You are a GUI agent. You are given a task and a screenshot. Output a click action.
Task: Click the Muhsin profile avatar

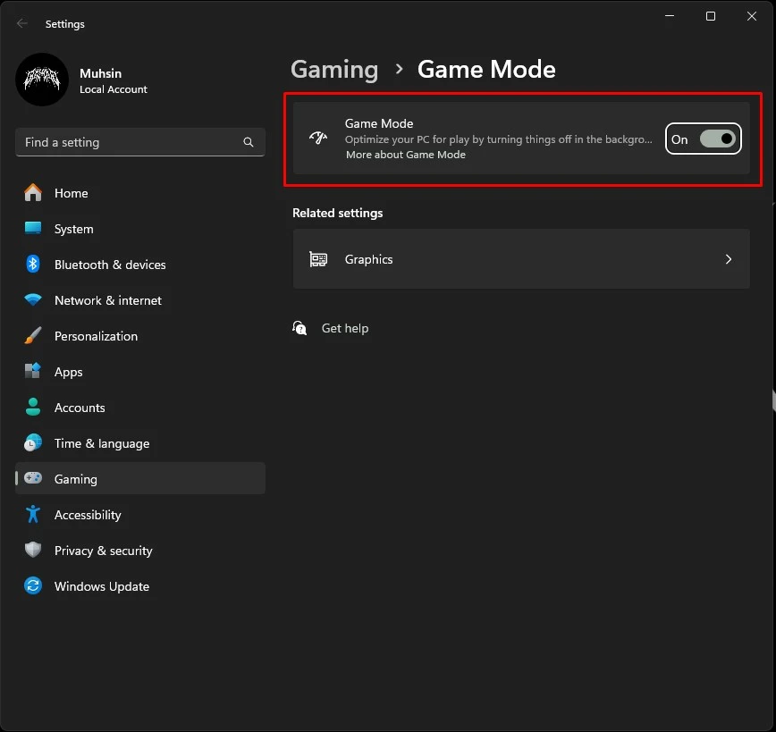(x=42, y=80)
